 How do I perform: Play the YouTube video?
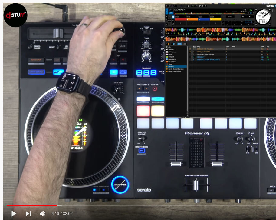(14, 213)
